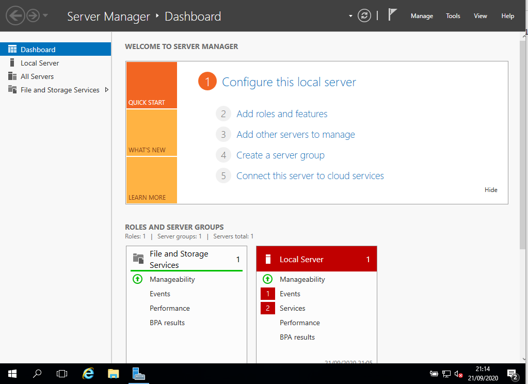This screenshot has height=384, width=528.
Task: Click the Server Manager taskbar icon
Action: 139,374
